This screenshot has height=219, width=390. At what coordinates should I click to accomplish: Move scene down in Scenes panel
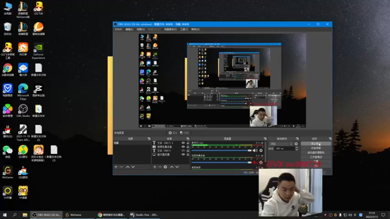(133, 167)
